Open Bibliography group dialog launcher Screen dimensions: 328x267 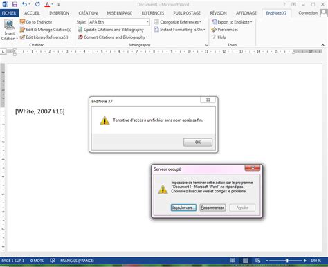coord(206,45)
